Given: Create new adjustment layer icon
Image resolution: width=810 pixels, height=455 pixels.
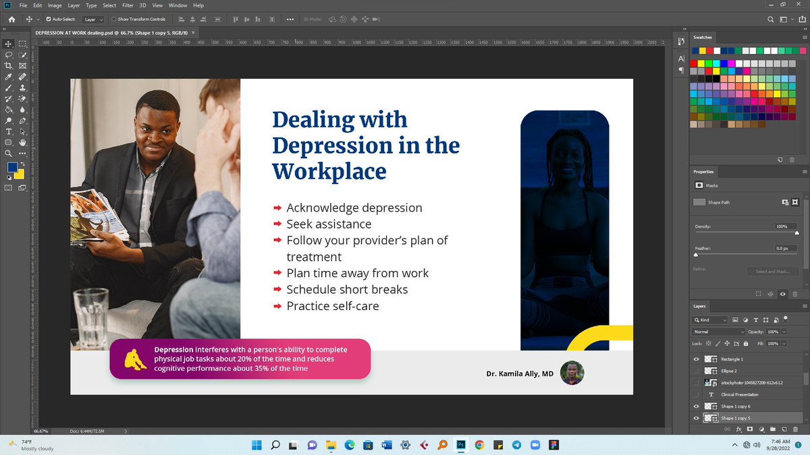Looking at the screenshot, I should tap(761, 429).
